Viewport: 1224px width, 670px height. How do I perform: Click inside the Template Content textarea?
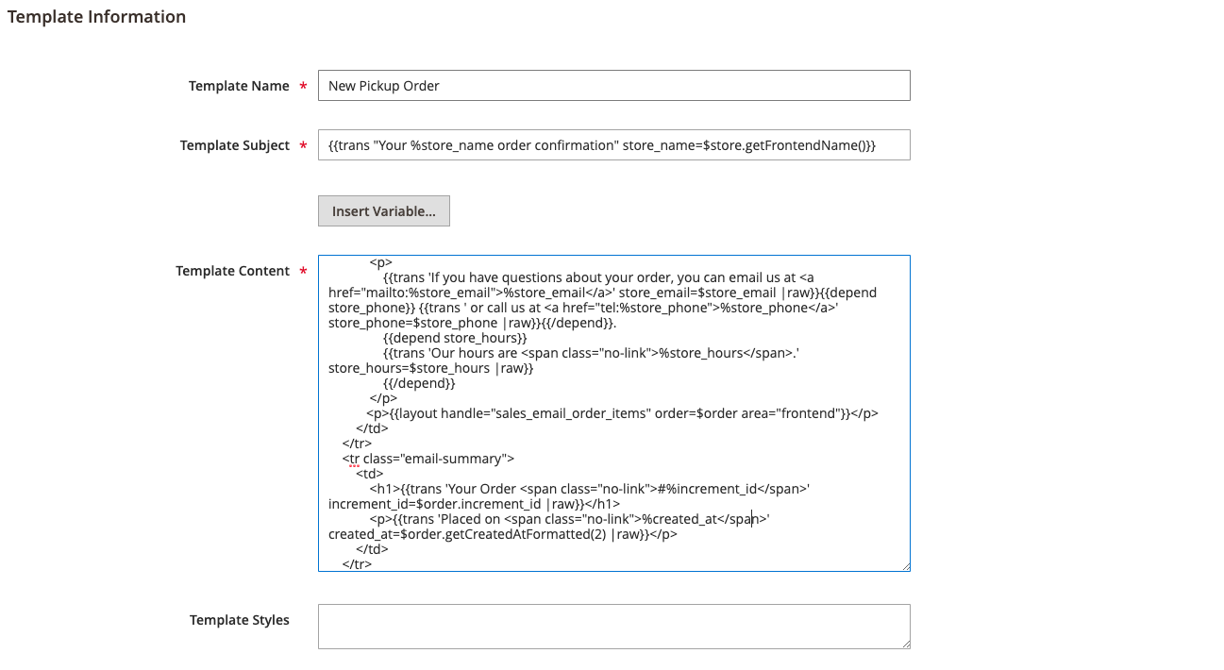[614, 413]
